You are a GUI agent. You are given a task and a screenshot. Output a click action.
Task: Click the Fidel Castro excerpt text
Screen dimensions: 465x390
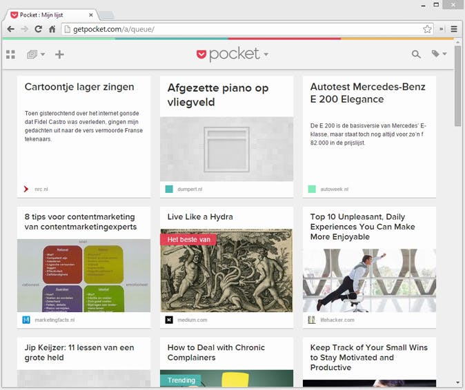coord(83,126)
